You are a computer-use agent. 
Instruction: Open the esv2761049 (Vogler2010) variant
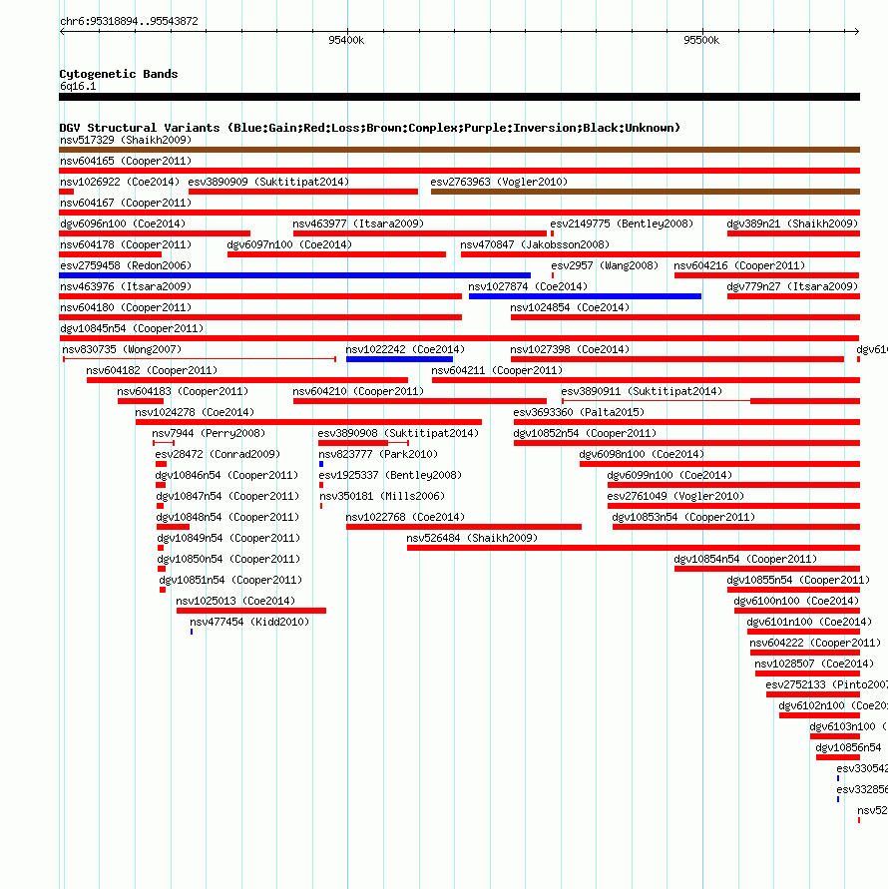click(675, 497)
